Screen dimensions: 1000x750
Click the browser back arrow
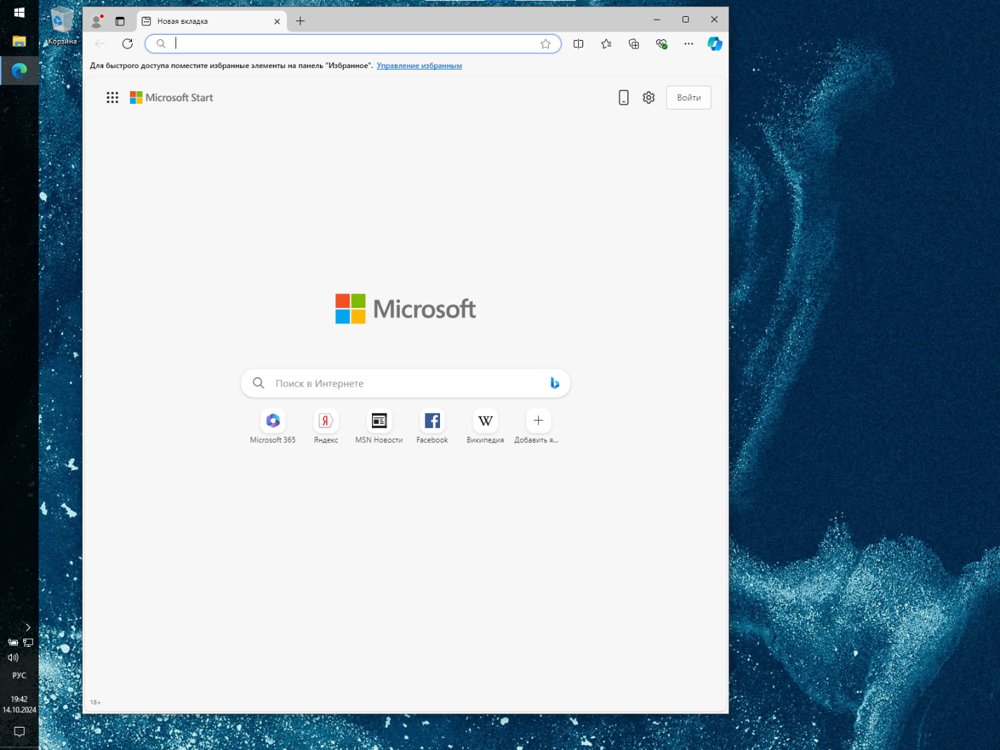click(100, 43)
